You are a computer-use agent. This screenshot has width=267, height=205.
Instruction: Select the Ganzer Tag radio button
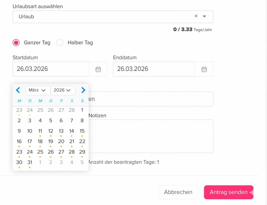click(16, 43)
